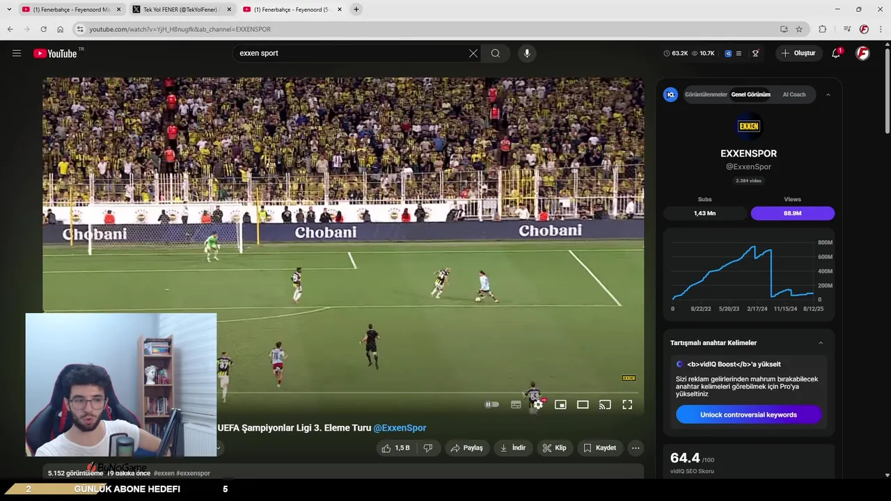Open a new browser tab
The width and height of the screenshot is (891, 501).
(356, 10)
